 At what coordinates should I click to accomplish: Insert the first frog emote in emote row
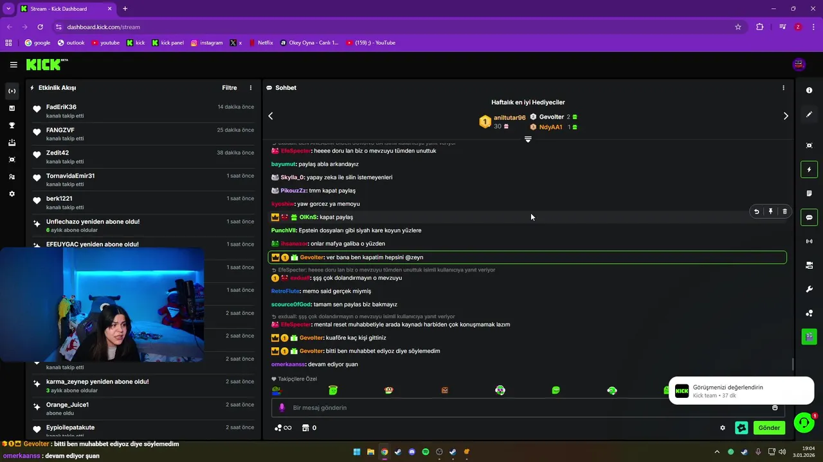pos(276,390)
